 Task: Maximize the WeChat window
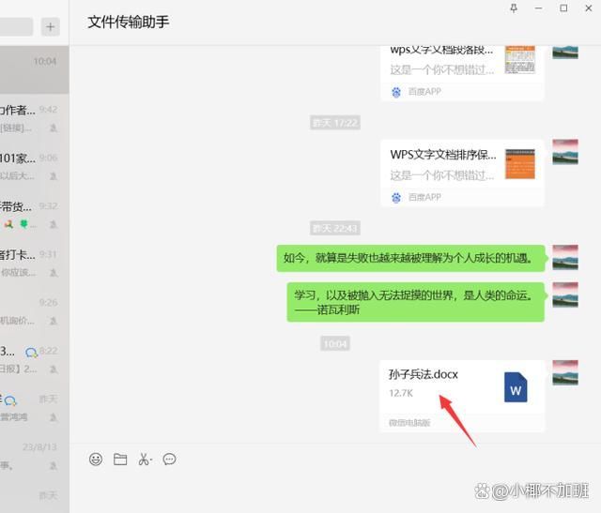coord(563,8)
